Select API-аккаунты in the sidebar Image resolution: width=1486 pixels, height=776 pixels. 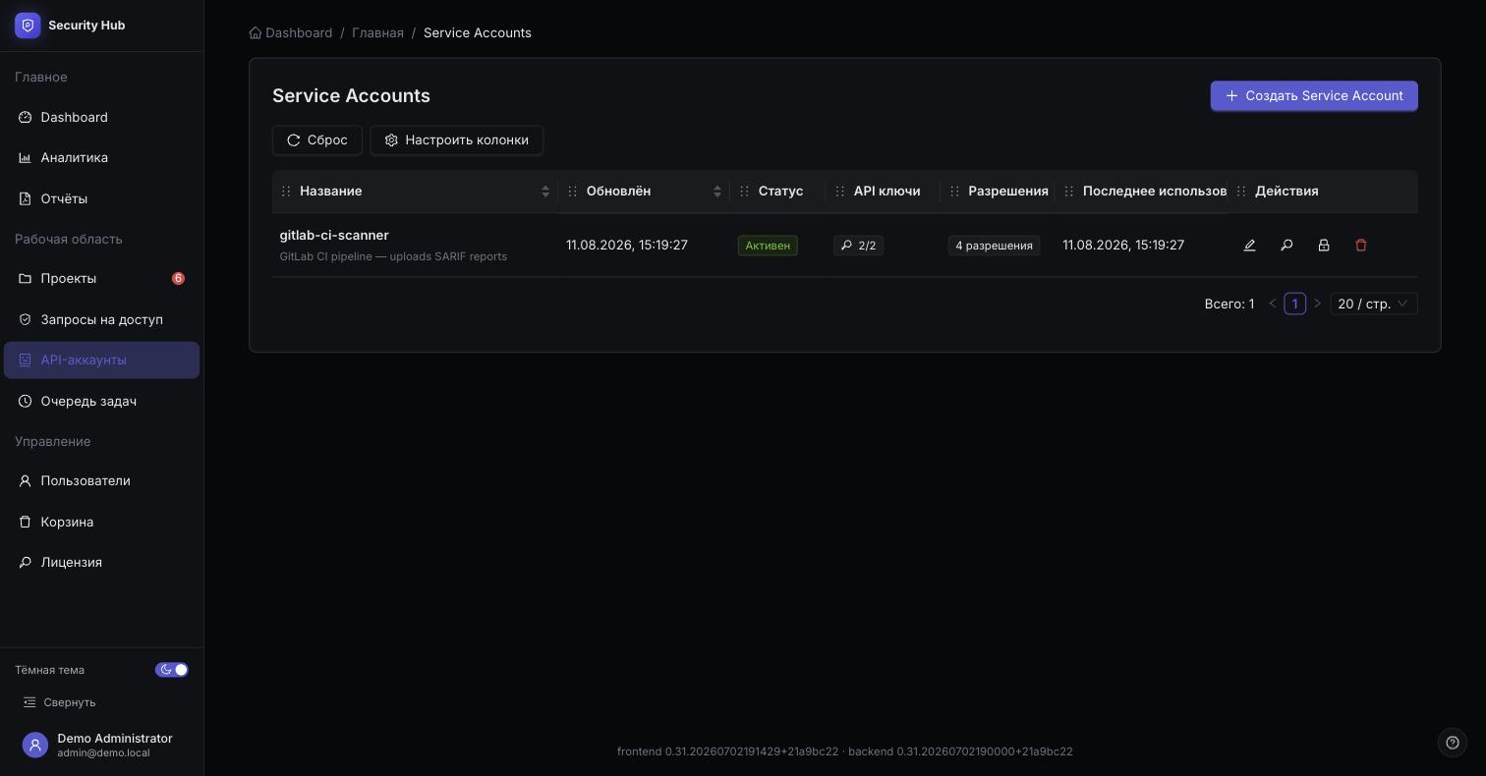pyautogui.click(x=102, y=360)
